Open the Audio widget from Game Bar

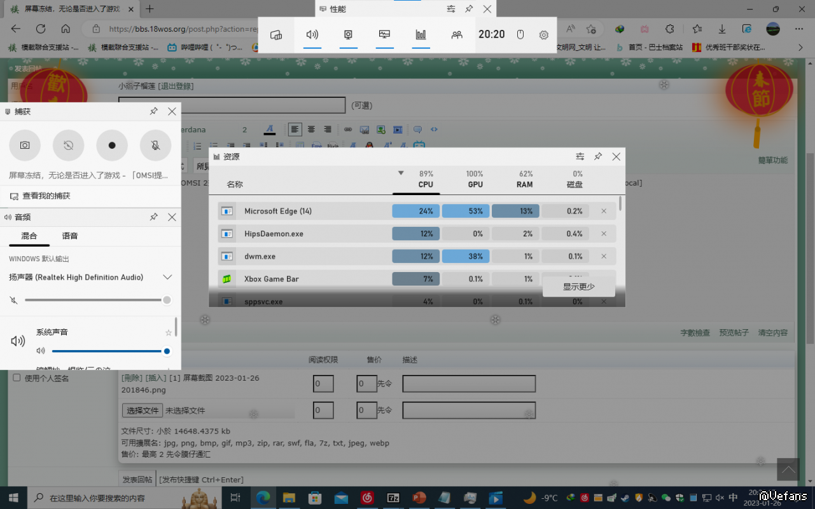312,35
